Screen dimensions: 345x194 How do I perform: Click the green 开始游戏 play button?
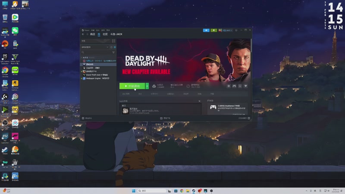(132, 86)
